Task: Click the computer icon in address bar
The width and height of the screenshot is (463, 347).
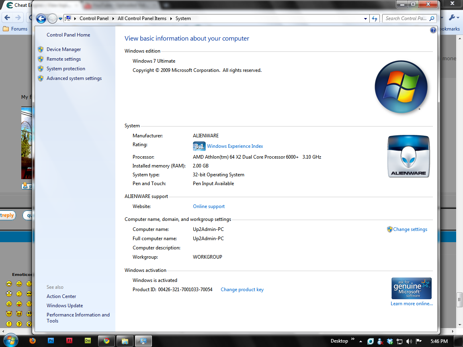Action: (68, 18)
